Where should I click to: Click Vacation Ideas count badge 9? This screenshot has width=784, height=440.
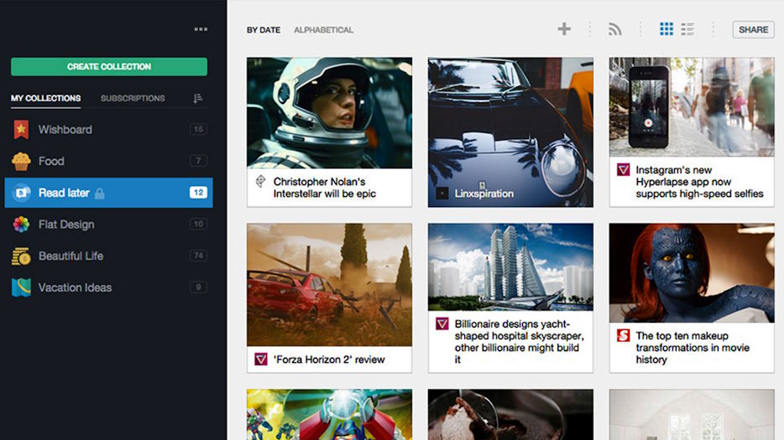tap(198, 287)
